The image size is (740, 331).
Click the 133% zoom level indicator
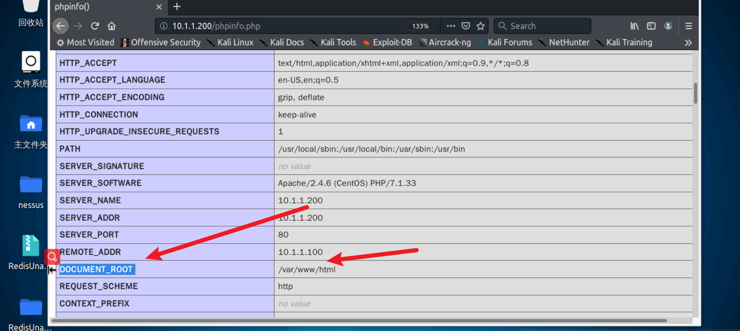pos(420,26)
